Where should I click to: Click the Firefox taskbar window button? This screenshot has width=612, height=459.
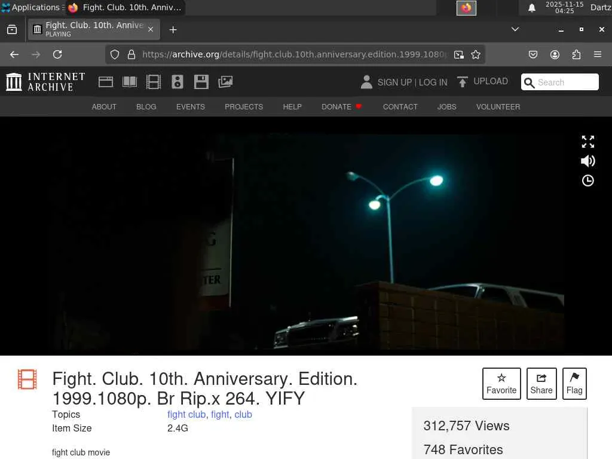[126, 7]
